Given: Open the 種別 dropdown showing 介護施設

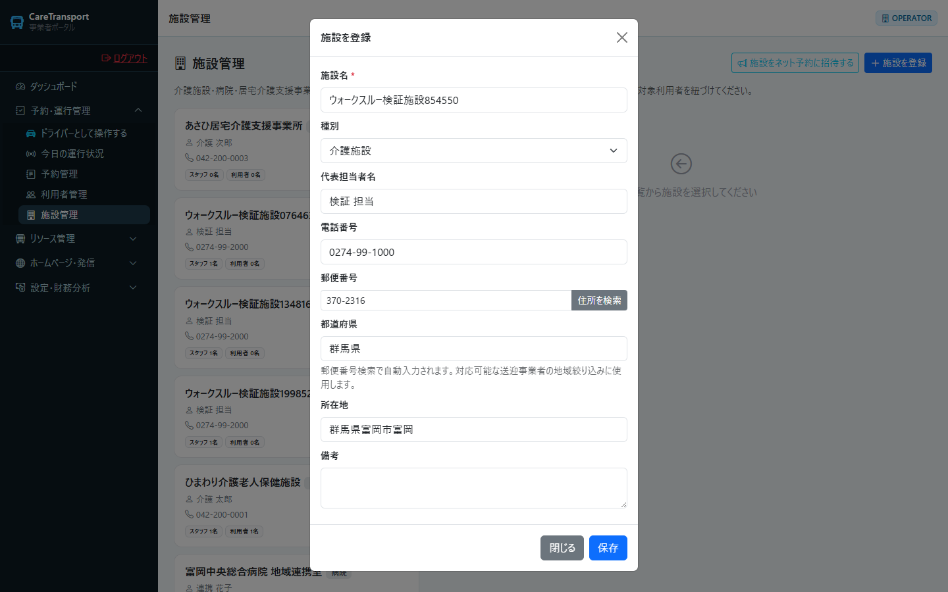Looking at the screenshot, I should [x=474, y=151].
